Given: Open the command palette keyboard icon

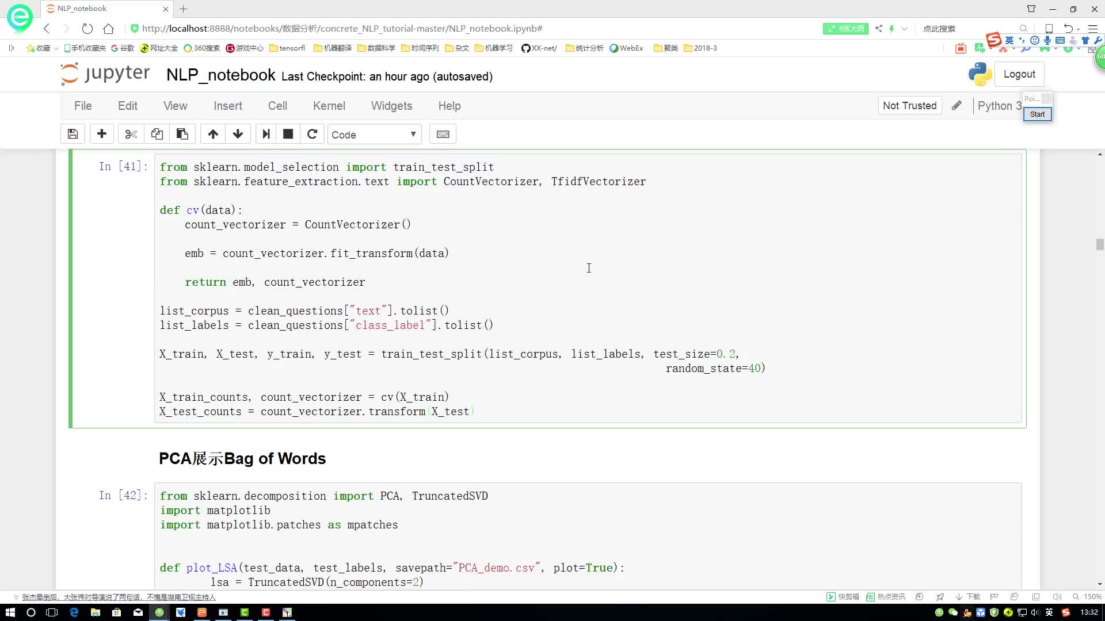Looking at the screenshot, I should click(x=443, y=134).
